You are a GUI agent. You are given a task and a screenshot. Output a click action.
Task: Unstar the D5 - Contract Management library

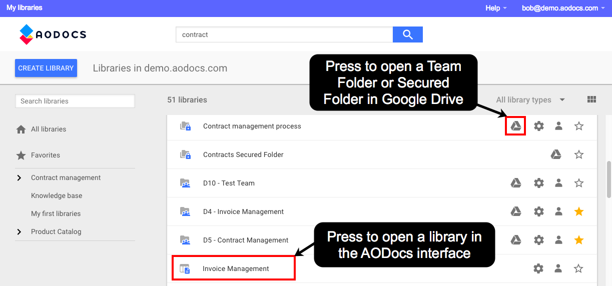(579, 240)
